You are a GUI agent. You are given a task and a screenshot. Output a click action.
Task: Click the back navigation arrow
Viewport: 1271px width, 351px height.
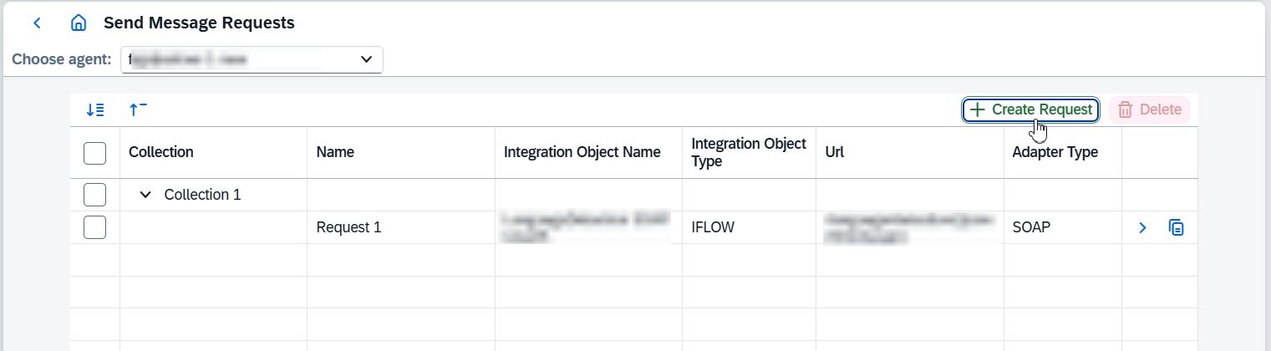point(37,23)
